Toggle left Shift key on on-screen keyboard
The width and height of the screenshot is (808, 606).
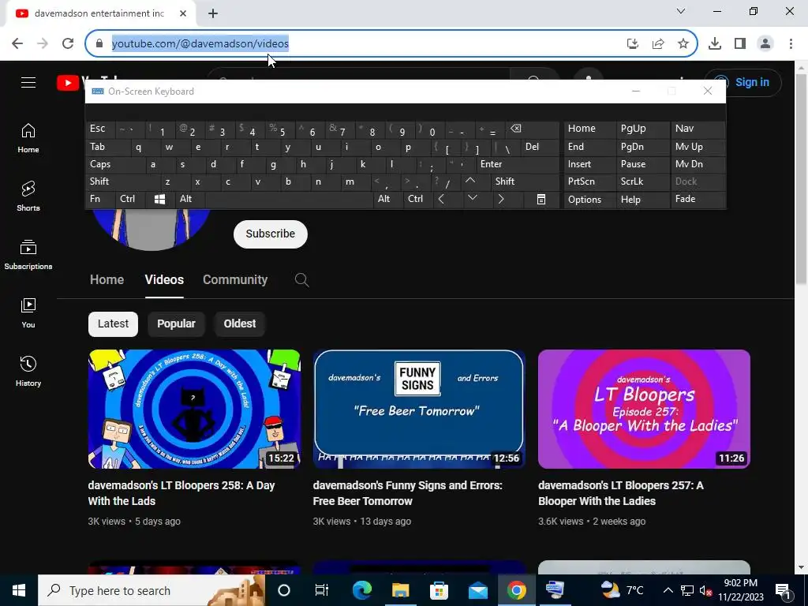coord(122,181)
